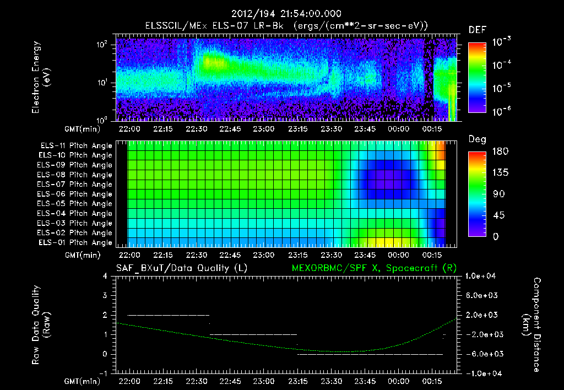The height and width of the screenshot is (390, 564).
Task: Click the 23:00 time tick under pitch angle plot
Action: coord(264,255)
